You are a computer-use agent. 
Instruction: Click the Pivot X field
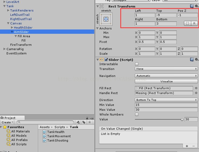[147, 42]
